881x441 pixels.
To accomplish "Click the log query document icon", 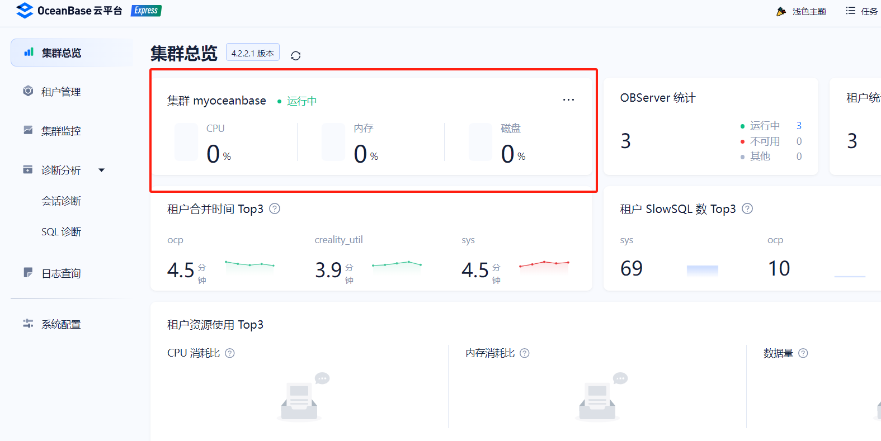I will pos(28,272).
